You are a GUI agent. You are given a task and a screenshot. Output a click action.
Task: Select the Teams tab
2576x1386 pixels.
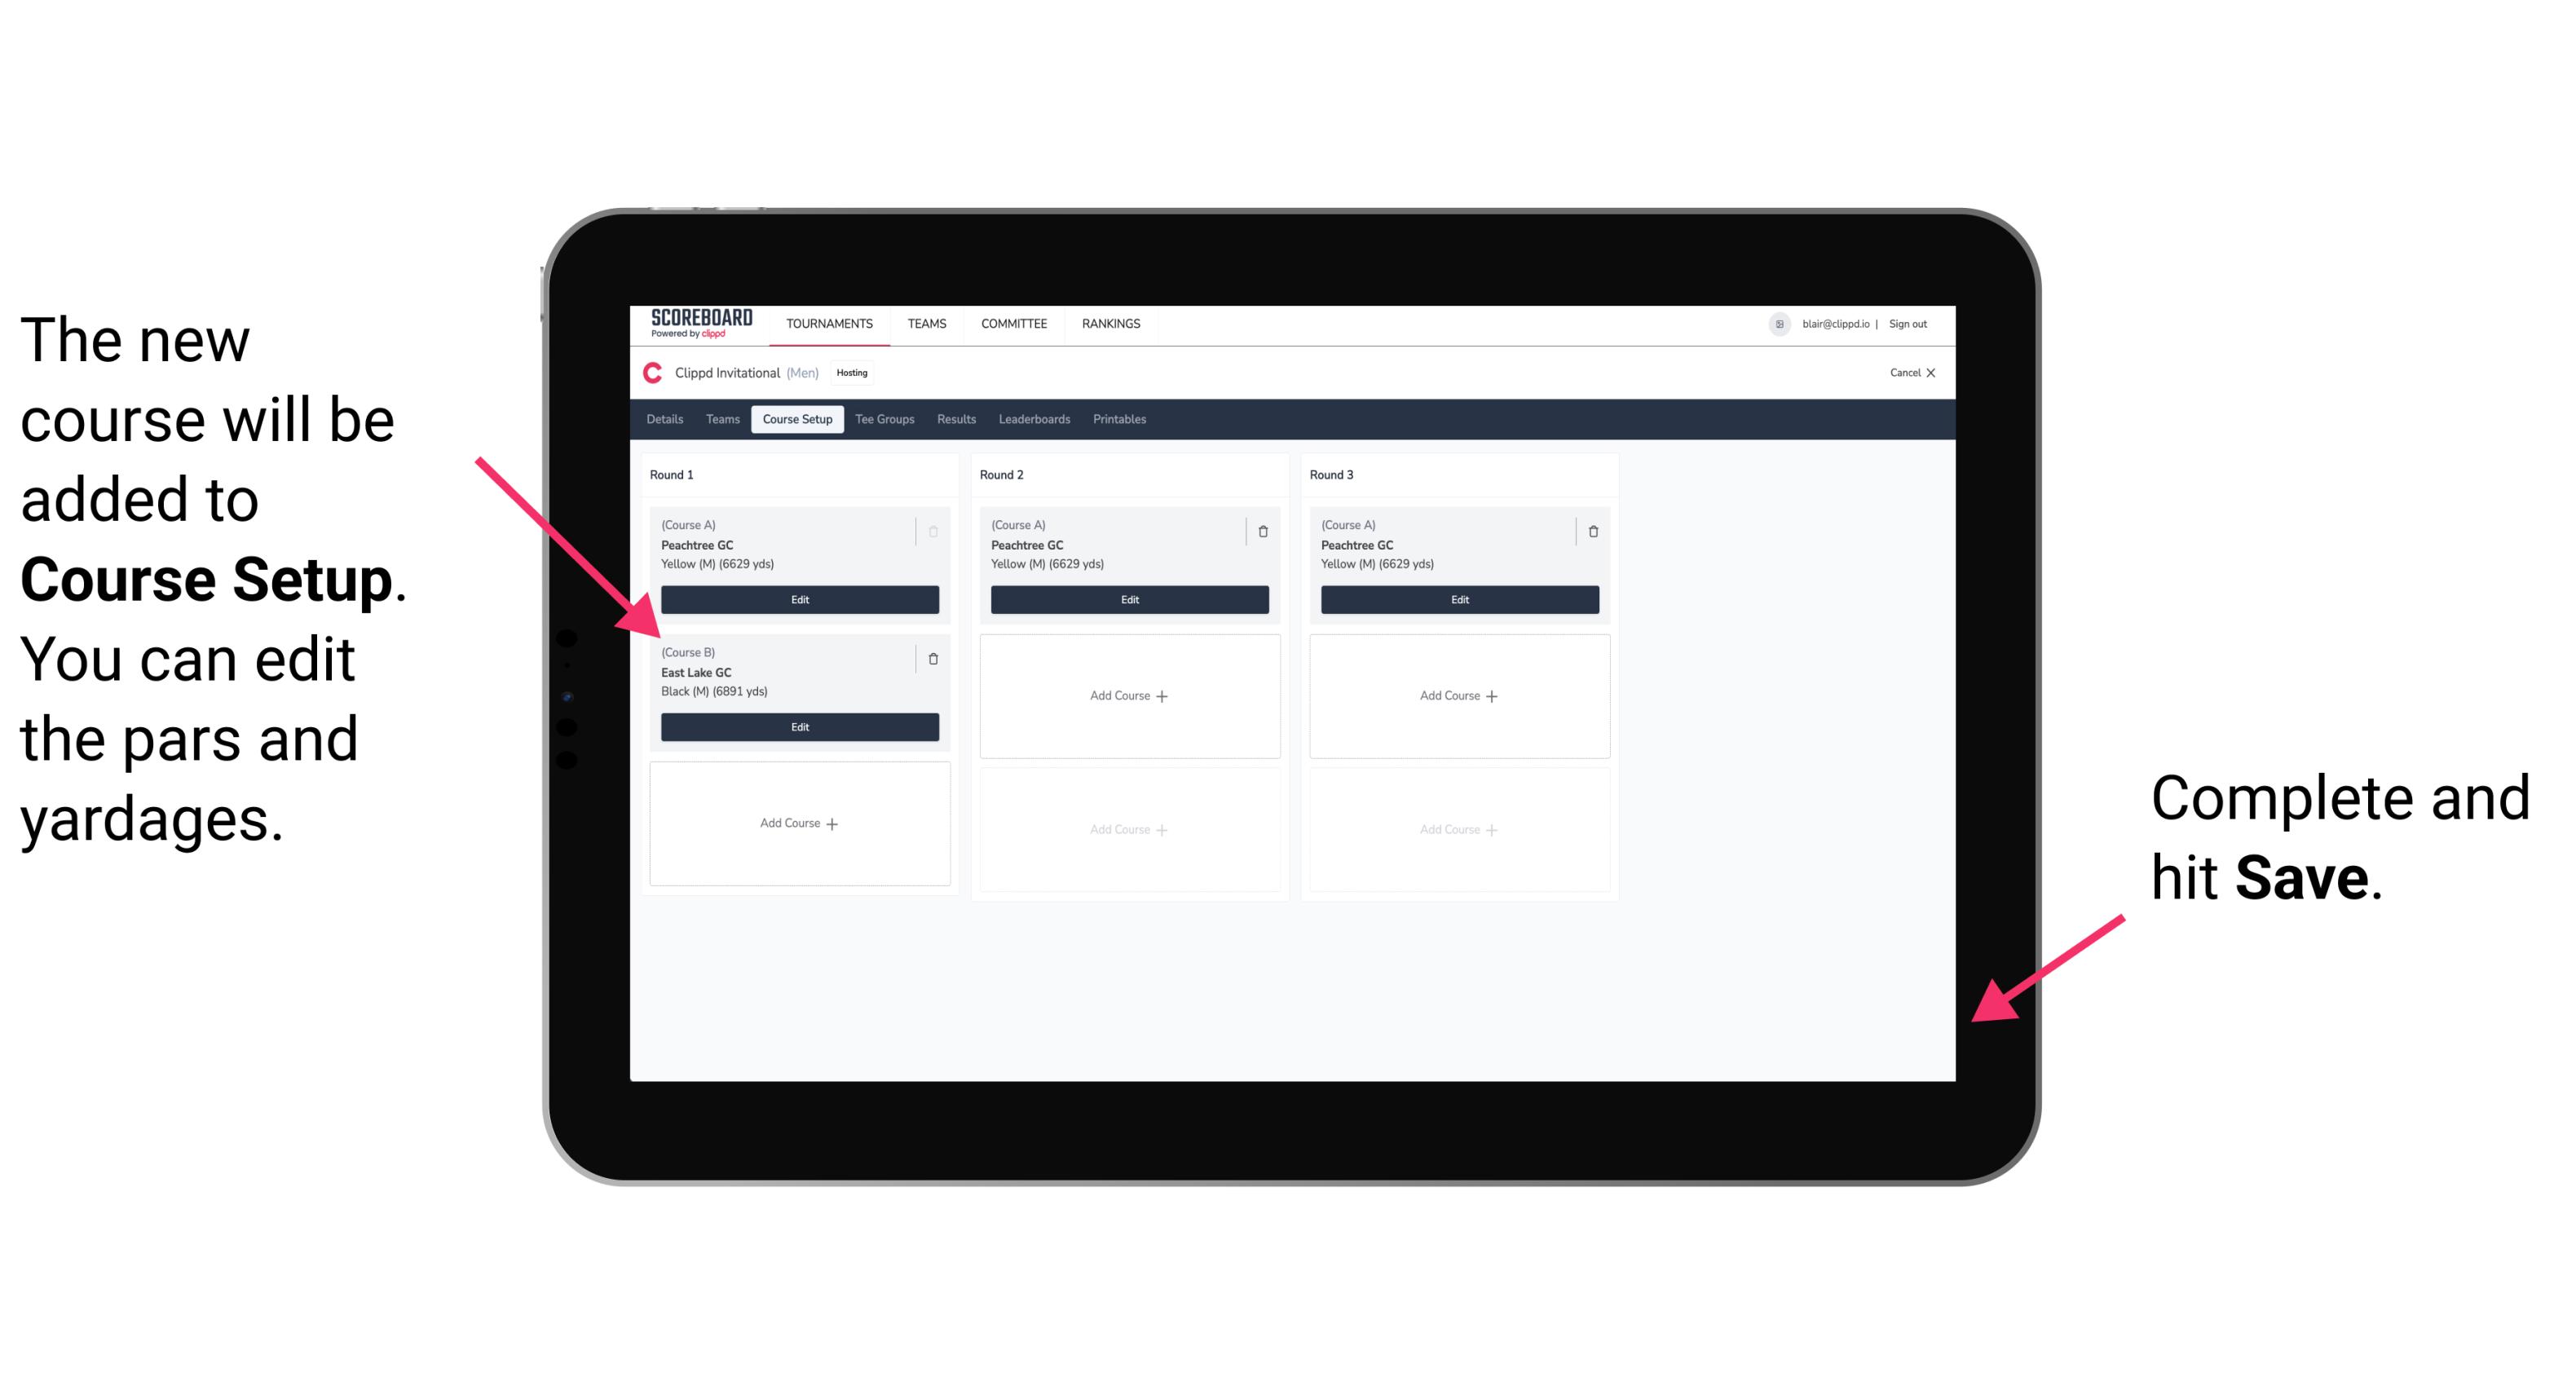click(717, 418)
